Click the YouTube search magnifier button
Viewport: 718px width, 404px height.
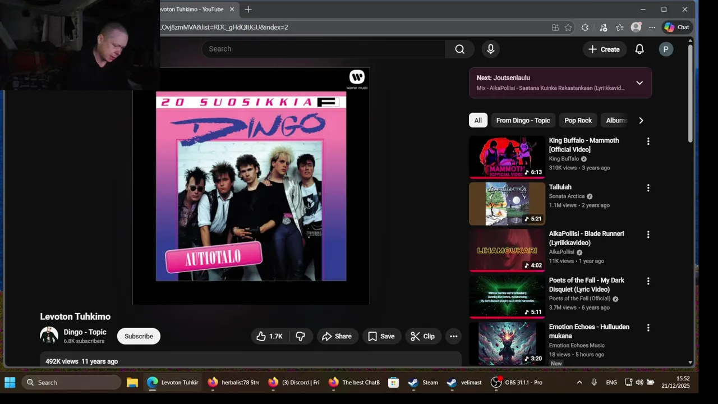(460, 49)
